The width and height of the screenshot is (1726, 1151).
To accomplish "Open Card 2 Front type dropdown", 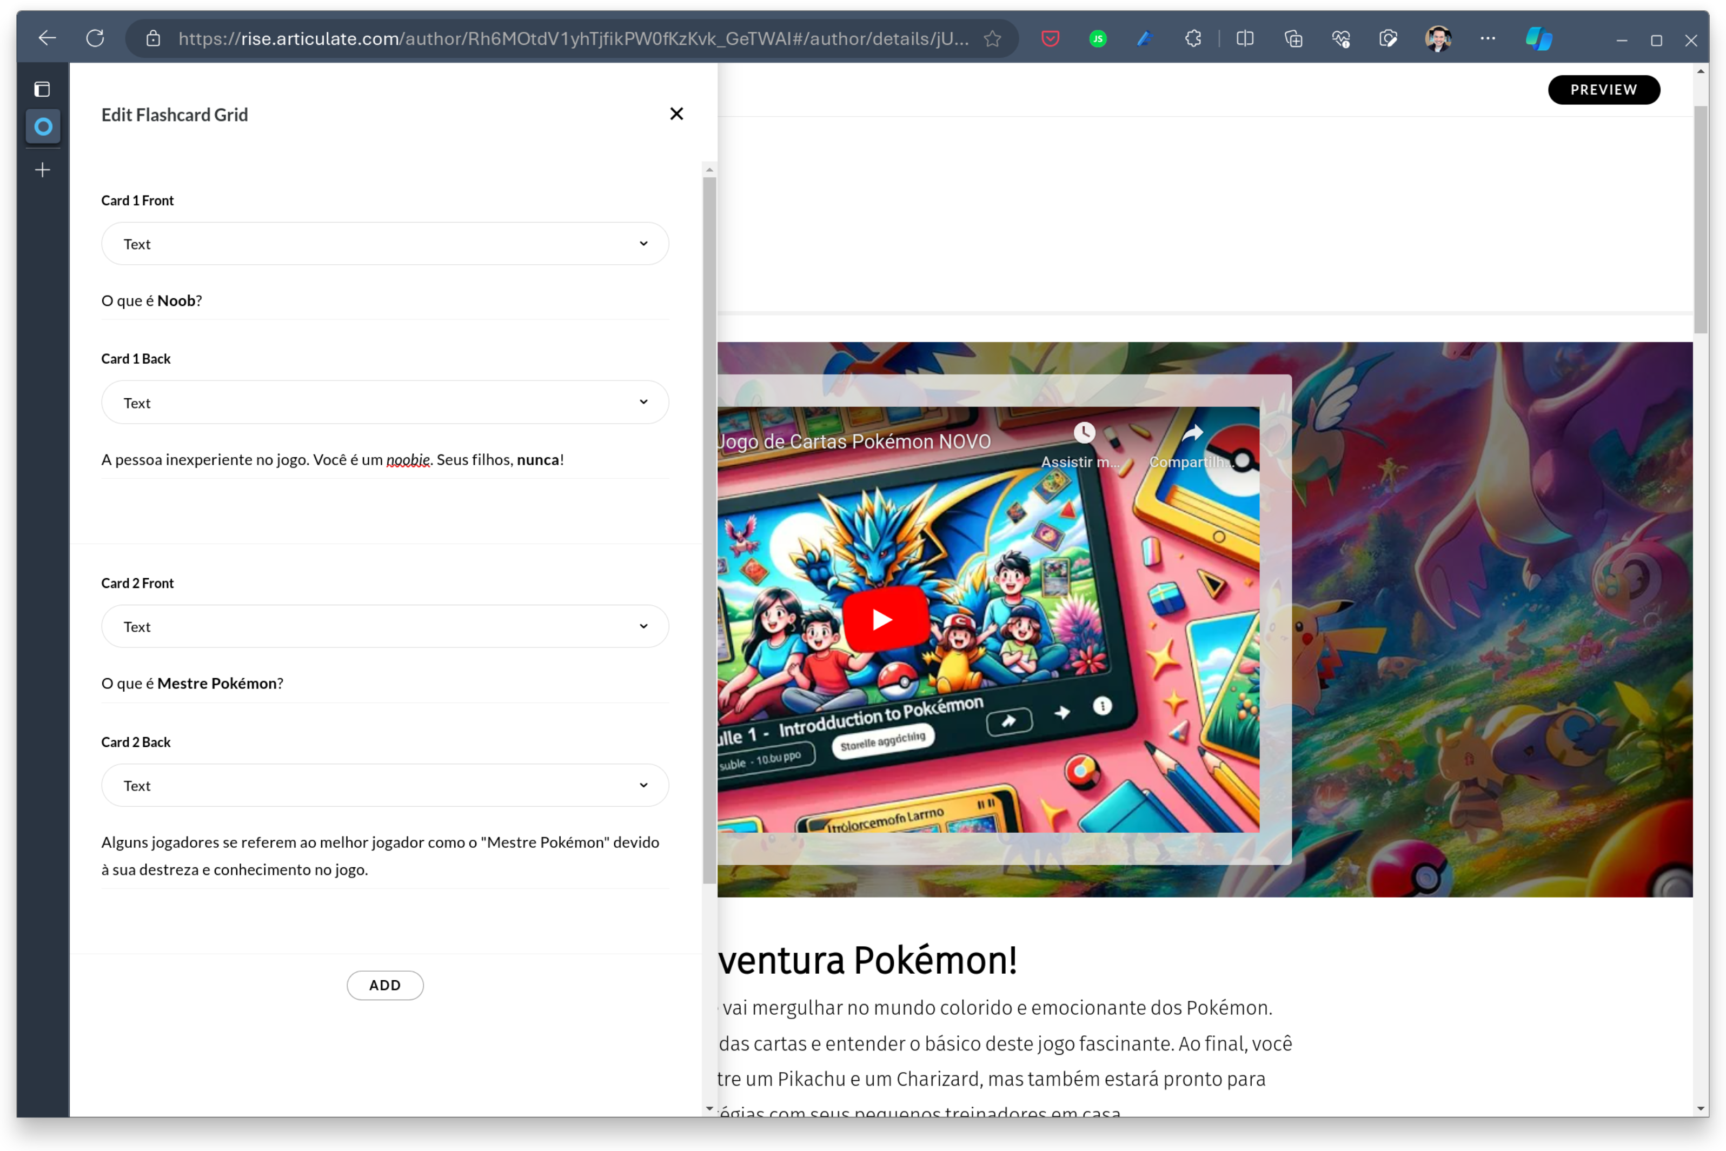I will [385, 626].
